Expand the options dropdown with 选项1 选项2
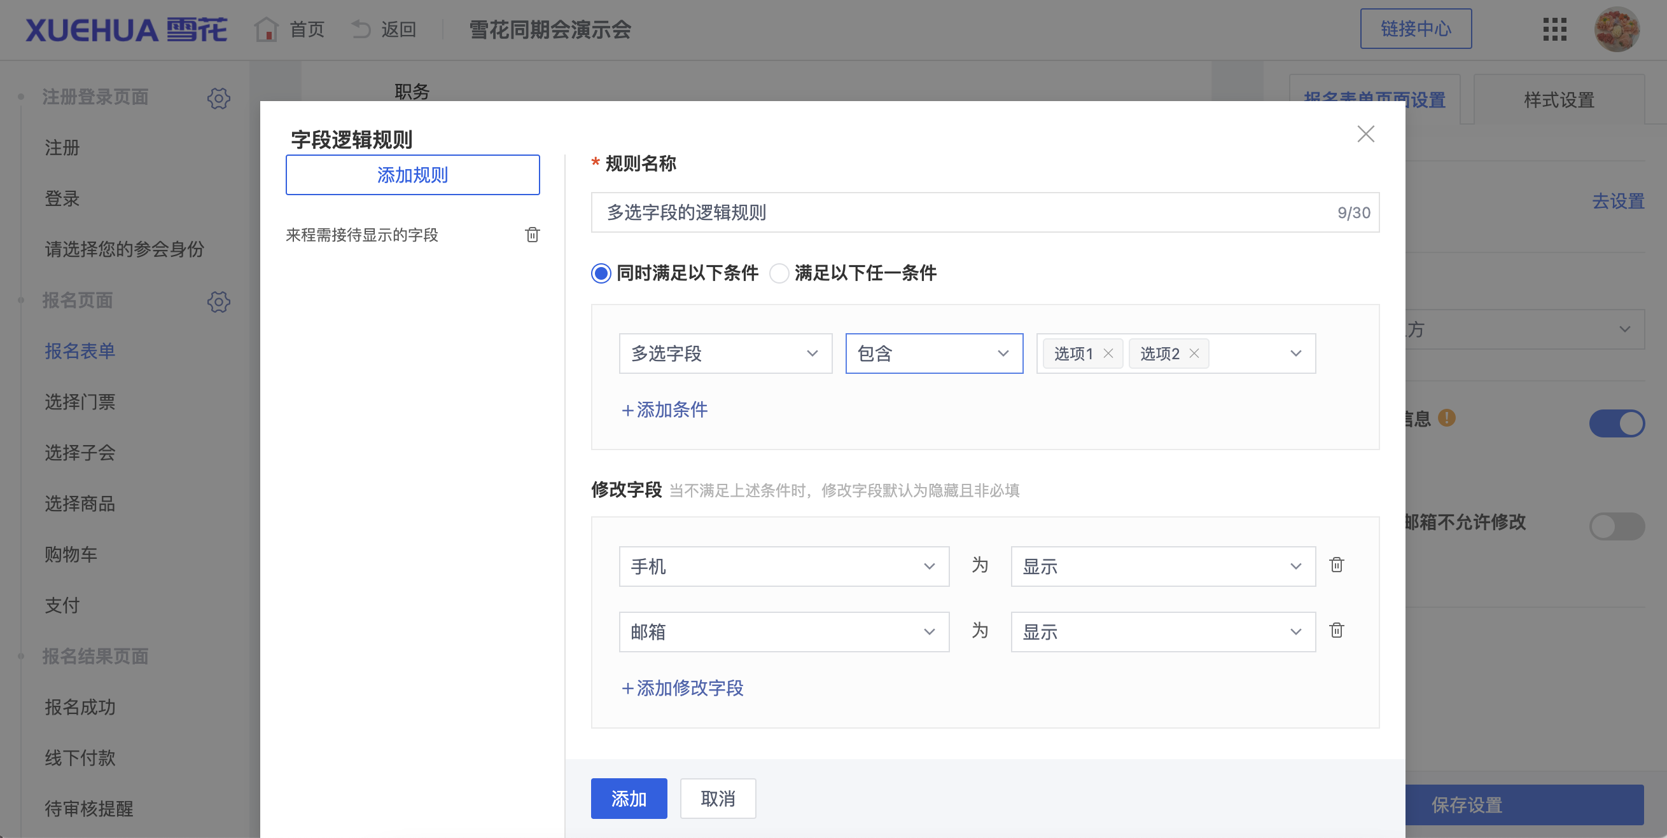The height and width of the screenshot is (838, 1667). [x=1176, y=354]
